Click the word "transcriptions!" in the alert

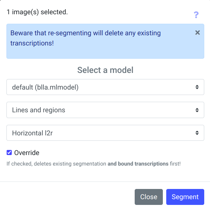[32, 43]
